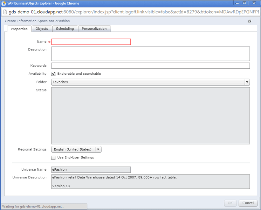Uncheck the Explorable and searchable checkbox

point(54,74)
